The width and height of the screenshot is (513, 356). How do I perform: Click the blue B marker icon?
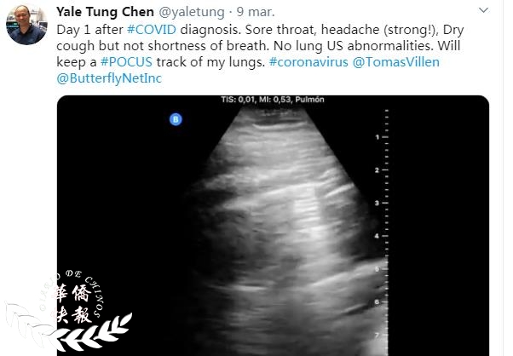coord(176,119)
